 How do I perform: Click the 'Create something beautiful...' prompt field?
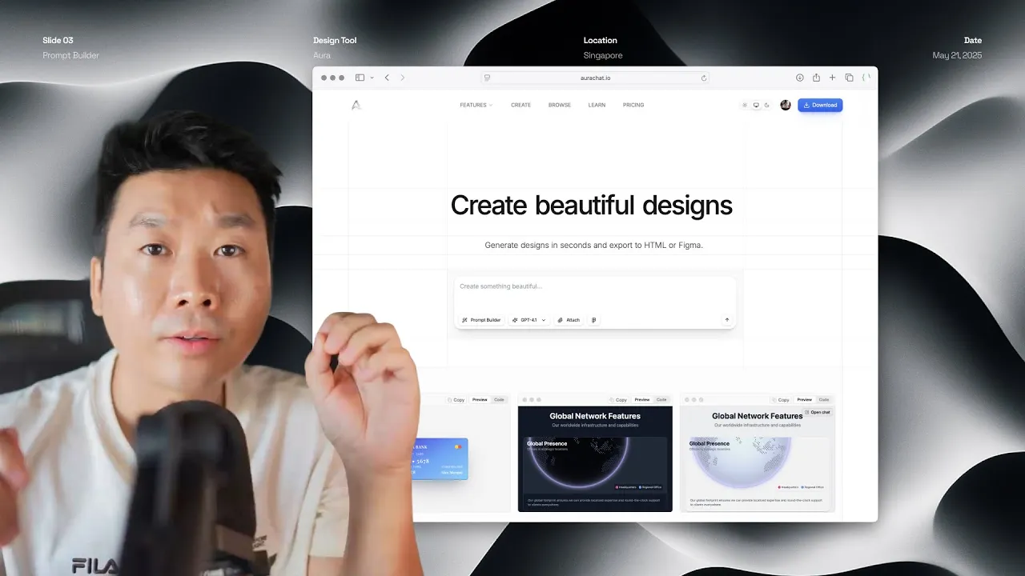pos(594,286)
